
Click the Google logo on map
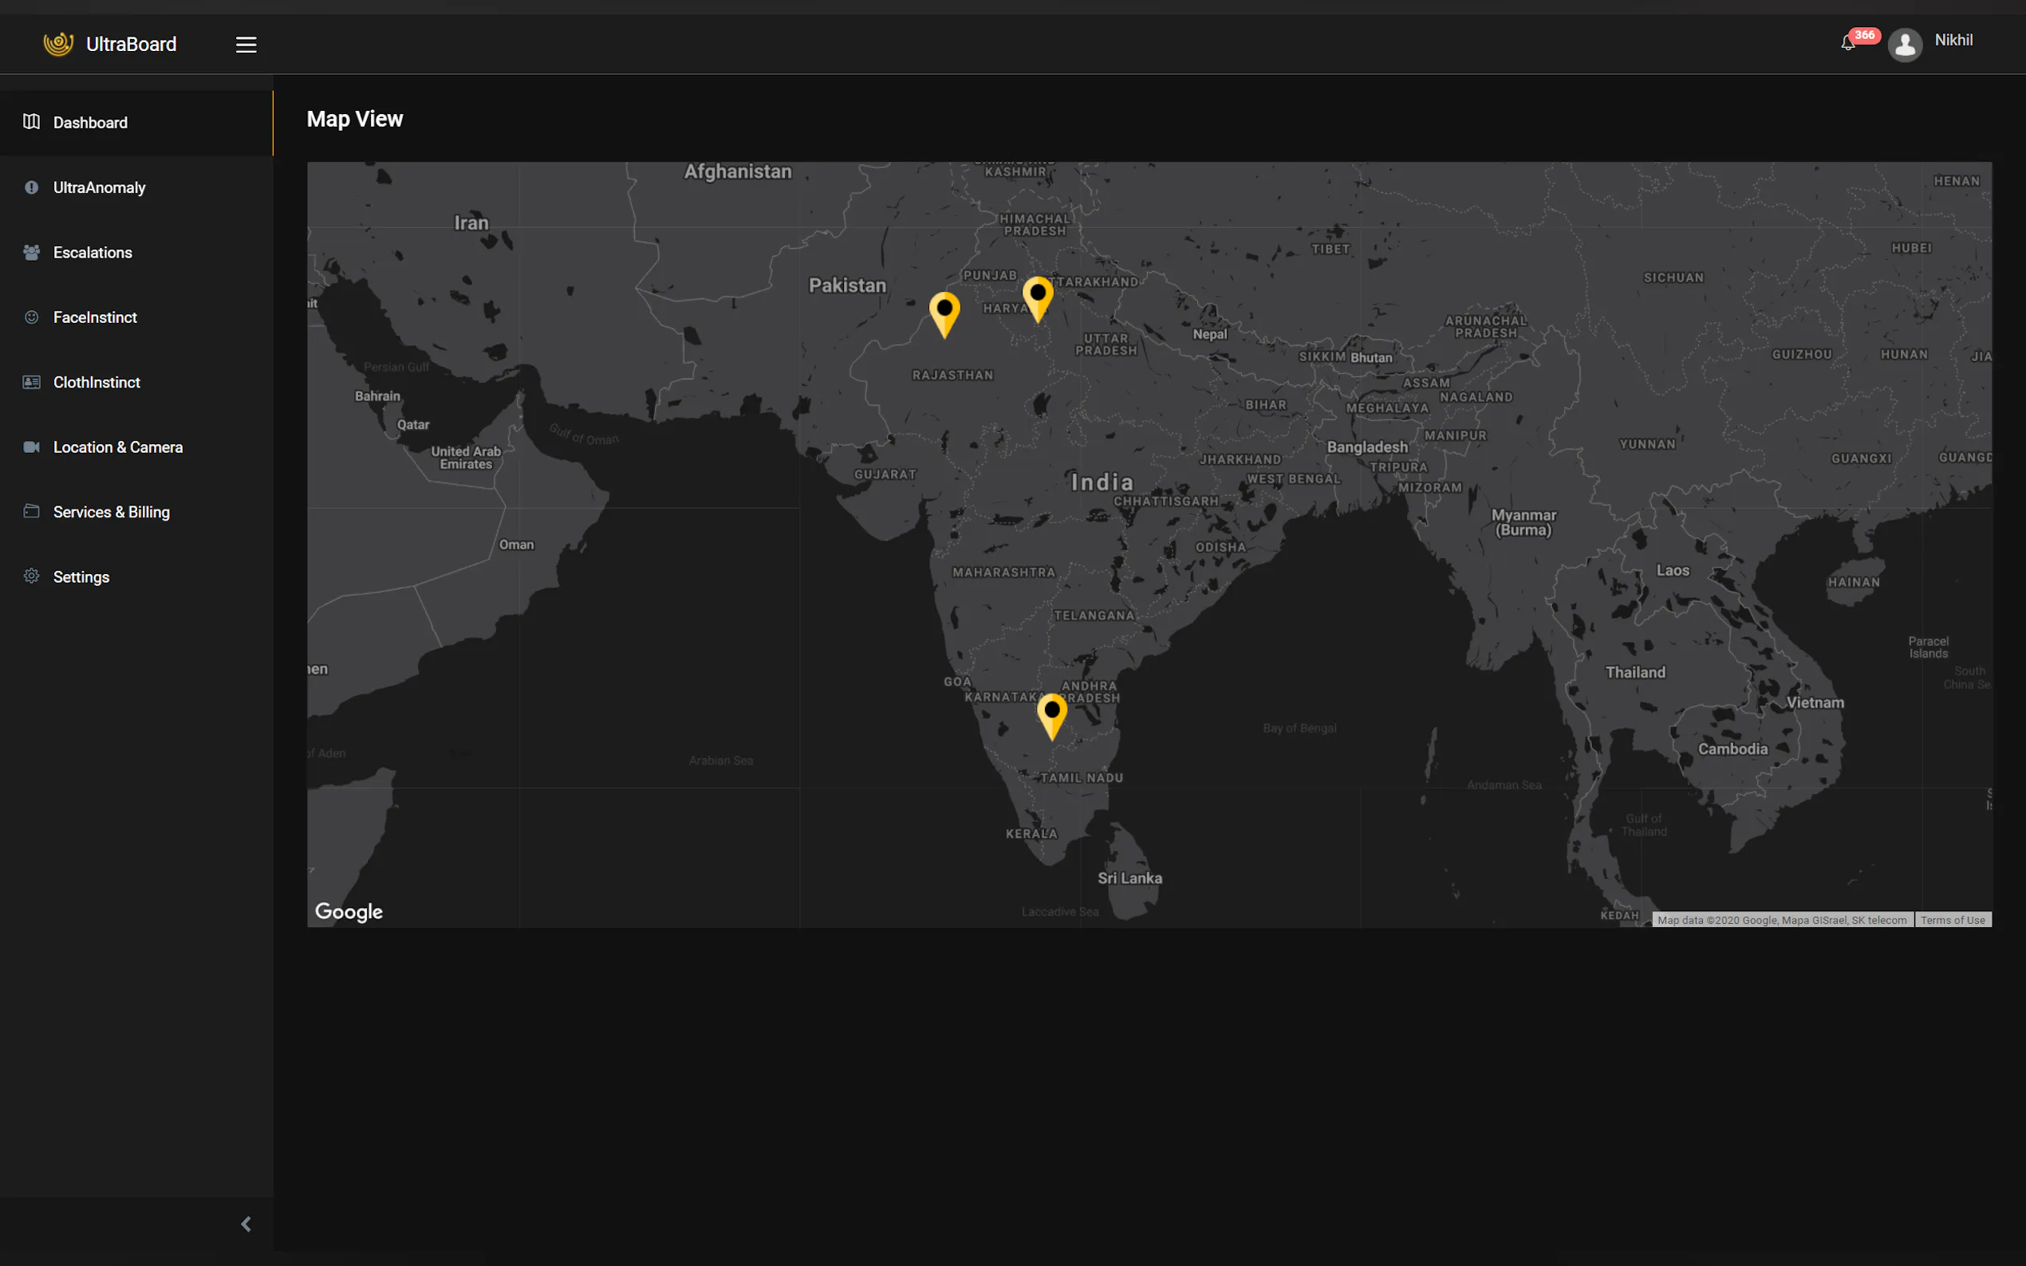coord(349,911)
